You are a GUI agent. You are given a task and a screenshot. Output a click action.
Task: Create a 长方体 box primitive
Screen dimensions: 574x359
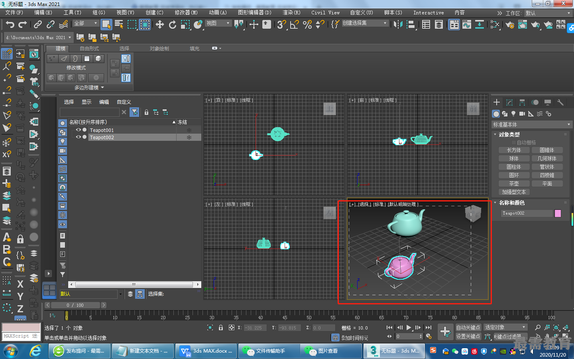pos(514,150)
